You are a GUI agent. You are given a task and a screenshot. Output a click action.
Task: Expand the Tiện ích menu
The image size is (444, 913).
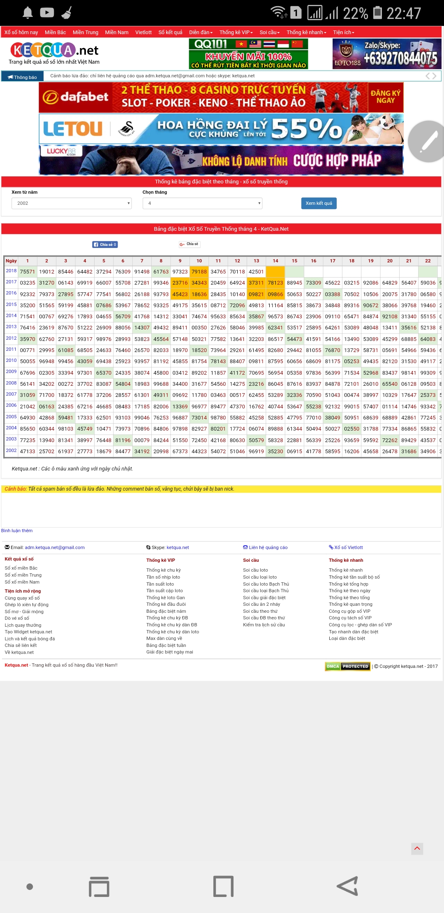344,32
